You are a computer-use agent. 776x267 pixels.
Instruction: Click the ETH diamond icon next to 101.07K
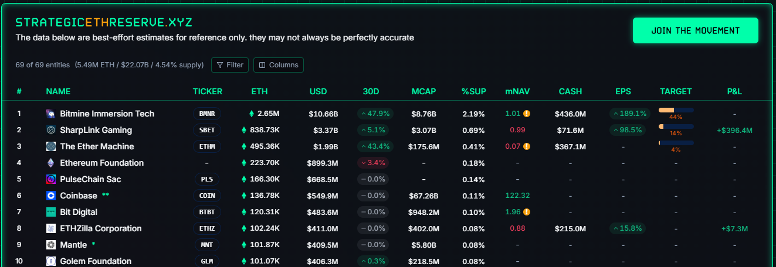[244, 261]
